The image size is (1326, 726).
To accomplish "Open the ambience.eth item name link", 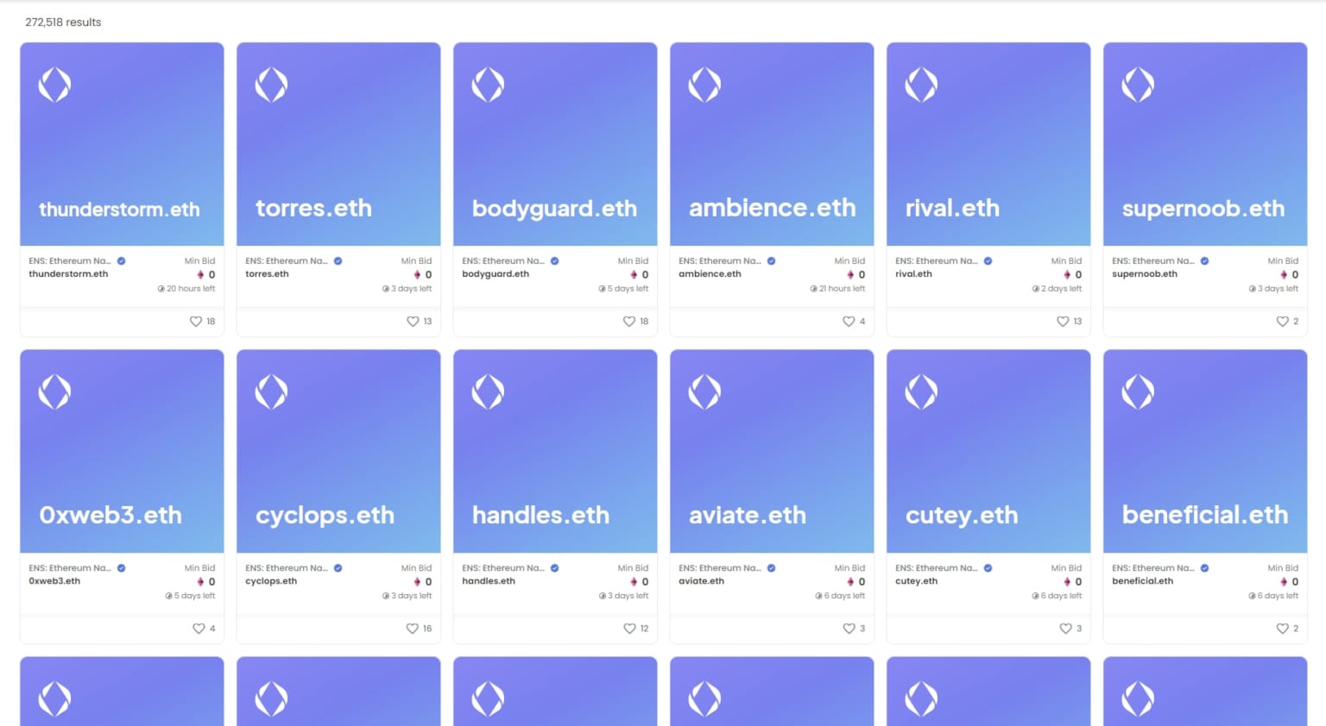I will click(x=710, y=273).
